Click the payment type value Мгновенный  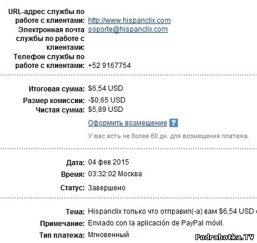click(x=109, y=235)
